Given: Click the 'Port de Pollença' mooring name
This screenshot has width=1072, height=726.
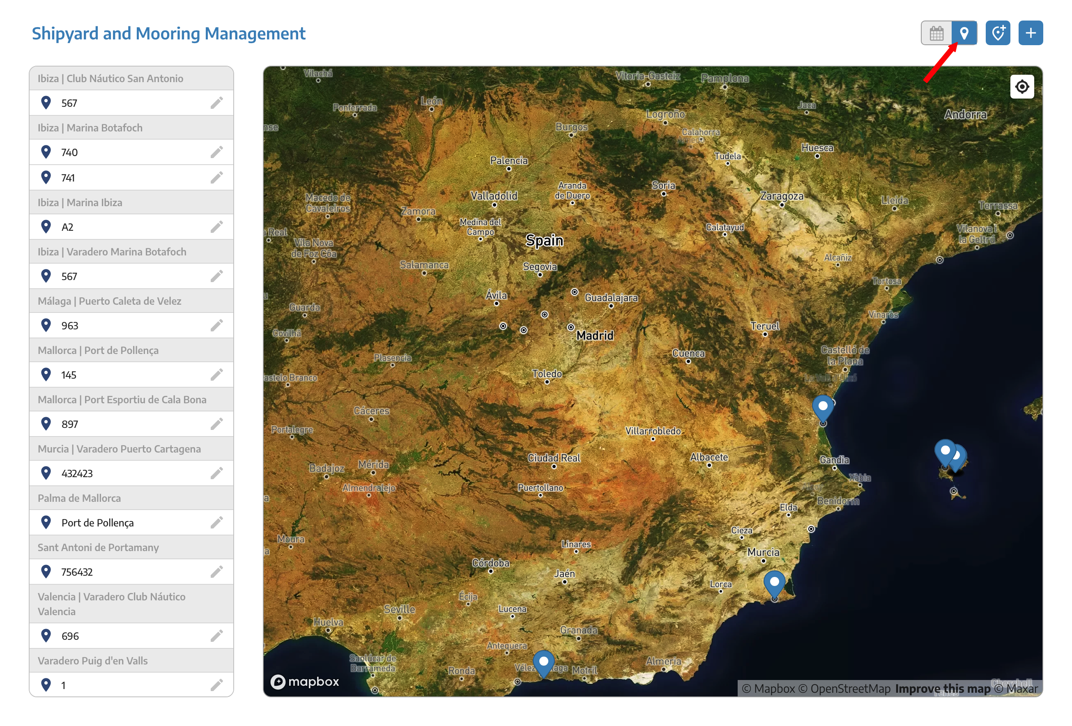Looking at the screenshot, I should point(98,523).
